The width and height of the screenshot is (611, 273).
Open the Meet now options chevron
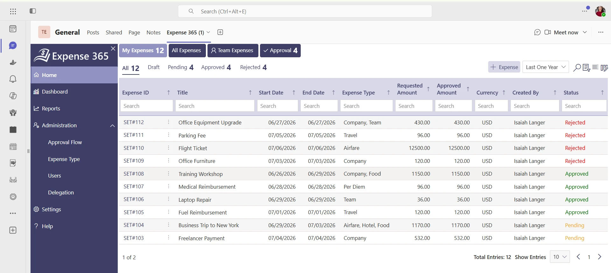[585, 32]
